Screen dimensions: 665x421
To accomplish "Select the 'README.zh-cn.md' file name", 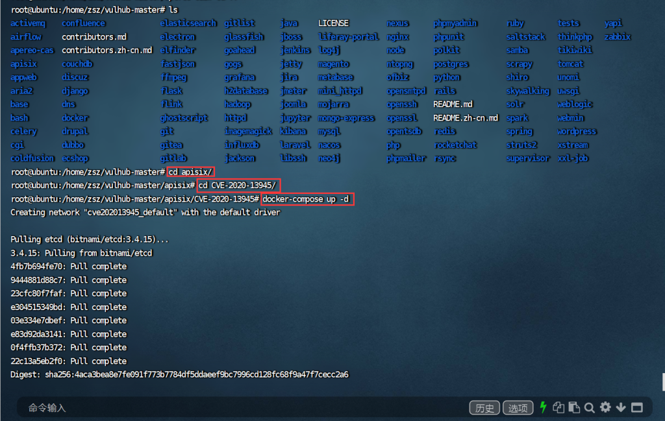I will click(466, 118).
